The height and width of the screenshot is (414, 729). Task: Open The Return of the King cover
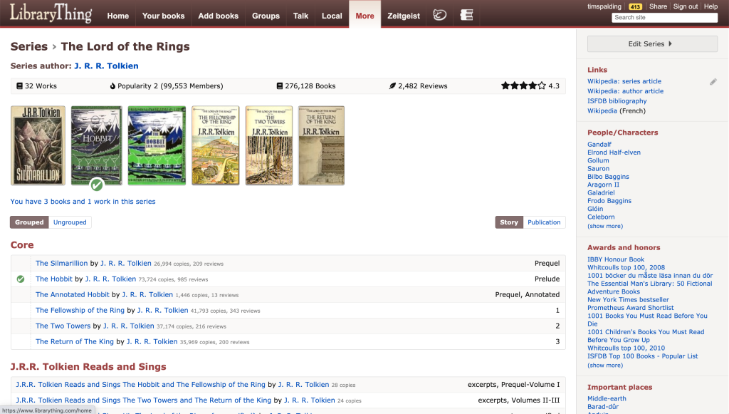321,145
